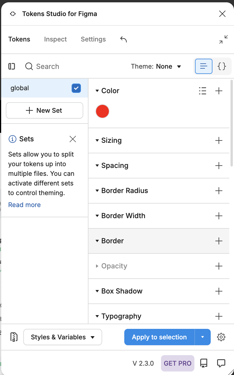
Task: Click Apply to selection button
Action: click(159, 337)
